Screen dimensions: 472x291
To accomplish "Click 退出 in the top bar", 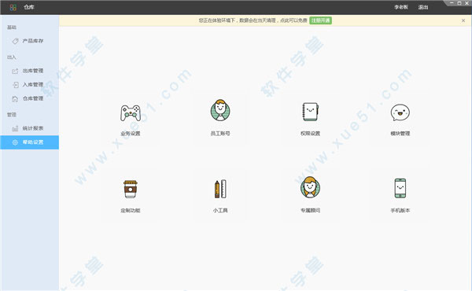I will (423, 7).
